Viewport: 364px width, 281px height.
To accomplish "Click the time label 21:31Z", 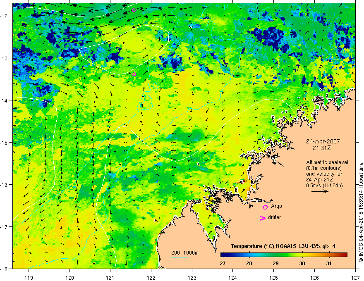I will [x=321, y=148].
